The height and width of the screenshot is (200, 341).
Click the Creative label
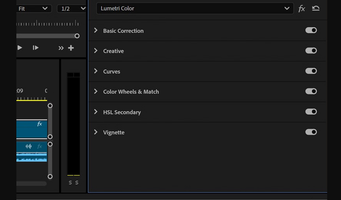(113, 51)
